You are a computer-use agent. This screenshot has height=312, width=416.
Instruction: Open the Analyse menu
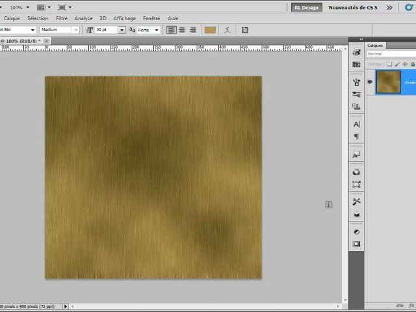(x=83, y=18)
